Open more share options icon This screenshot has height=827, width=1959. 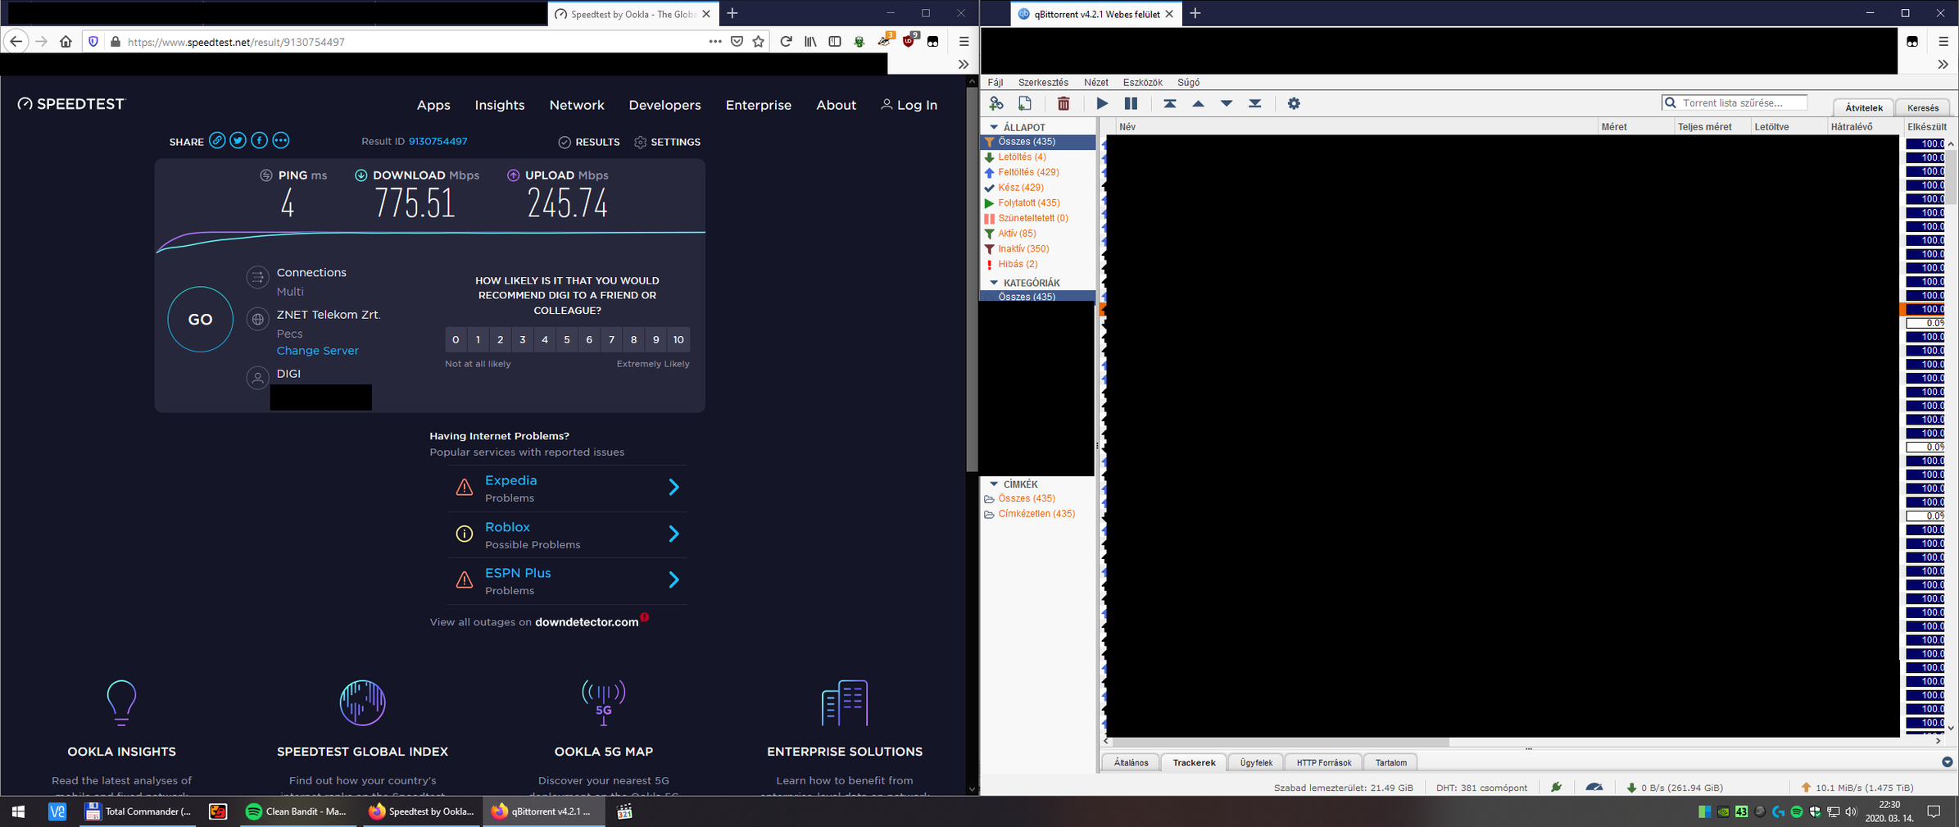281,140
